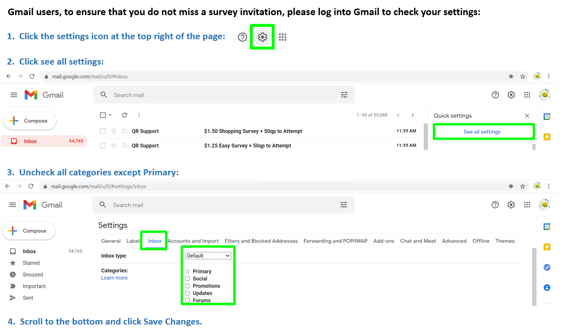Screen dimensions: 569x336
Task: Open settings gear in step 2 Gmail header
Action: [511, 95]
